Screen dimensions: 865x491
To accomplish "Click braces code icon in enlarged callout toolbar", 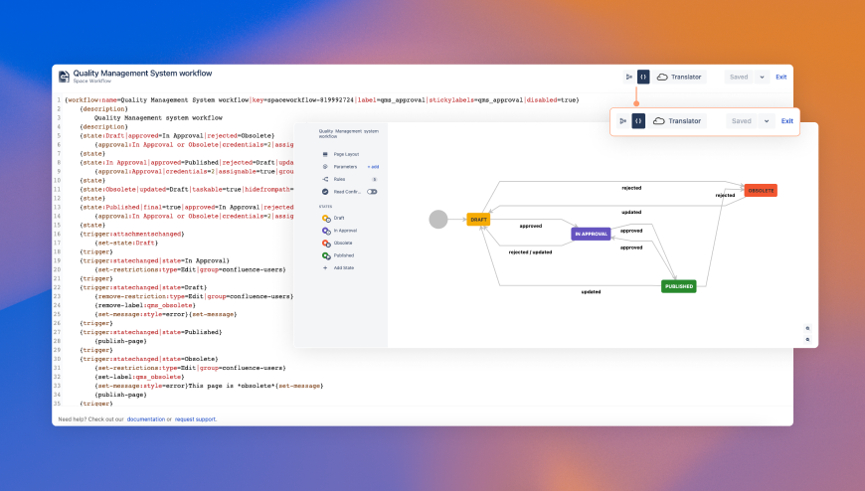I will point(638,121).
